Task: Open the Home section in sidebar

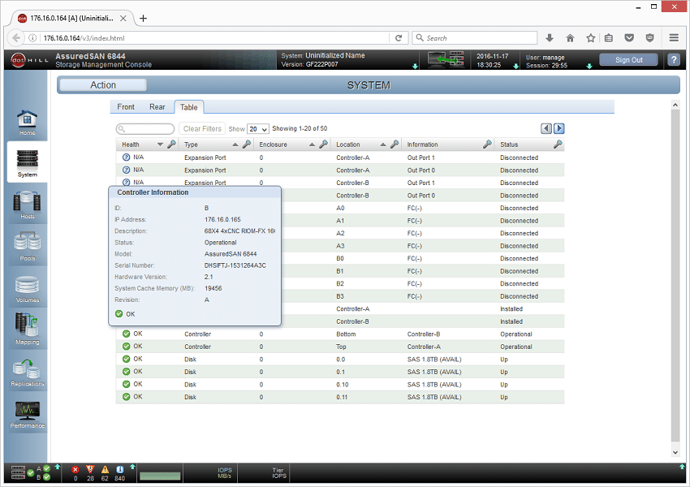Action: pyautogui.click(x=27, y=123)
